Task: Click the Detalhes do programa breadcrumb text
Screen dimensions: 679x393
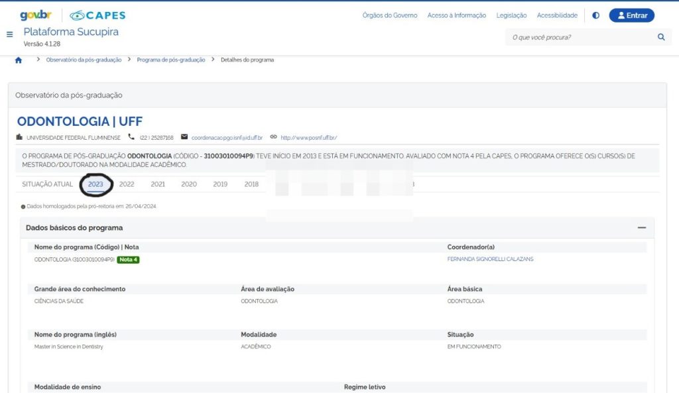Action: (x=247, y=60)
